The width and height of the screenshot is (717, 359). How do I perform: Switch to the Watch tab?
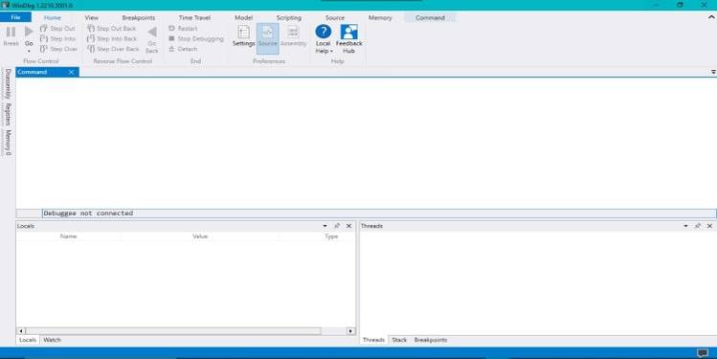point(52,340)
